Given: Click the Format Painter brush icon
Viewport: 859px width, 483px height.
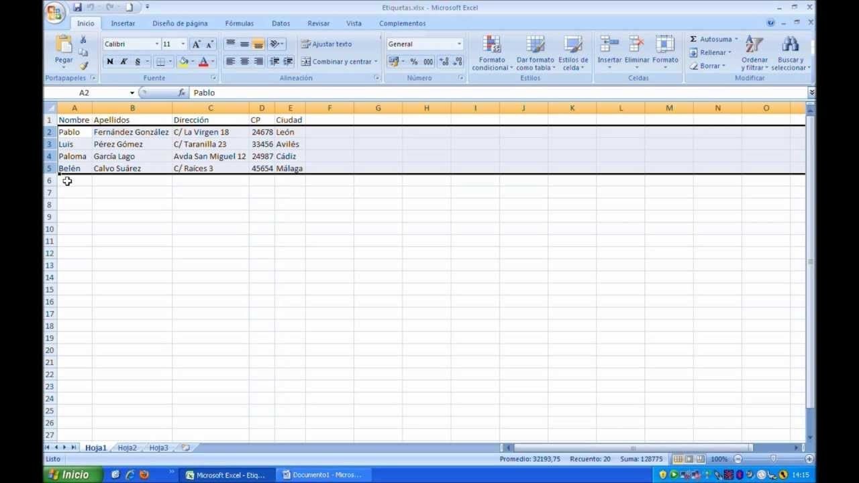Looking at the screenshot, I should [84, 66].
